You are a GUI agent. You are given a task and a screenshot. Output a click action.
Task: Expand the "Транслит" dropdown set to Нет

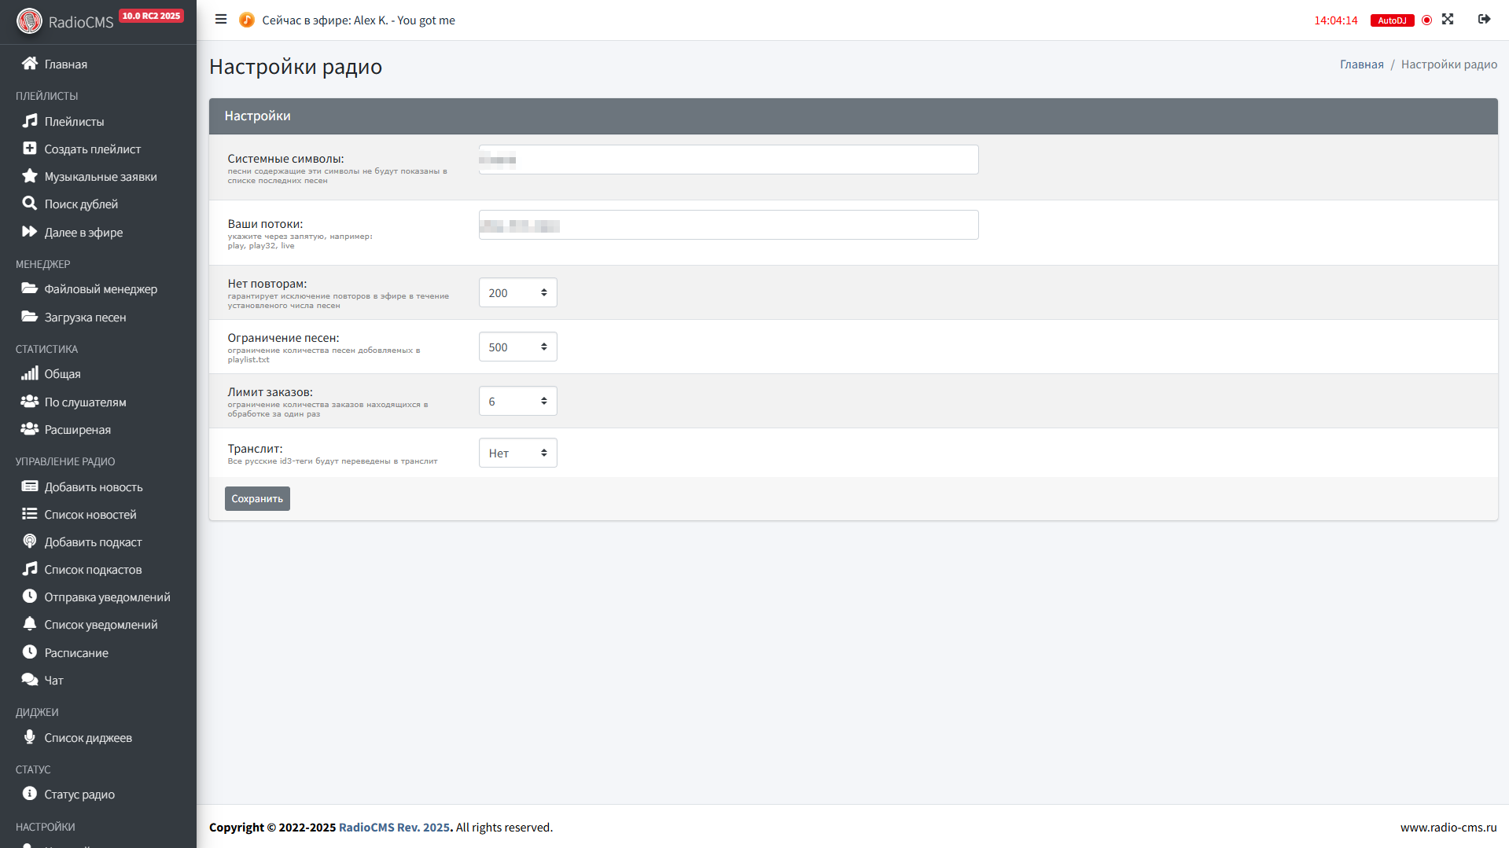click(x=517, y=453)
